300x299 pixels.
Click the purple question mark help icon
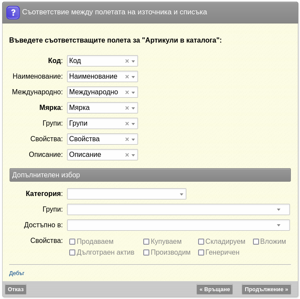click(13, 13)
